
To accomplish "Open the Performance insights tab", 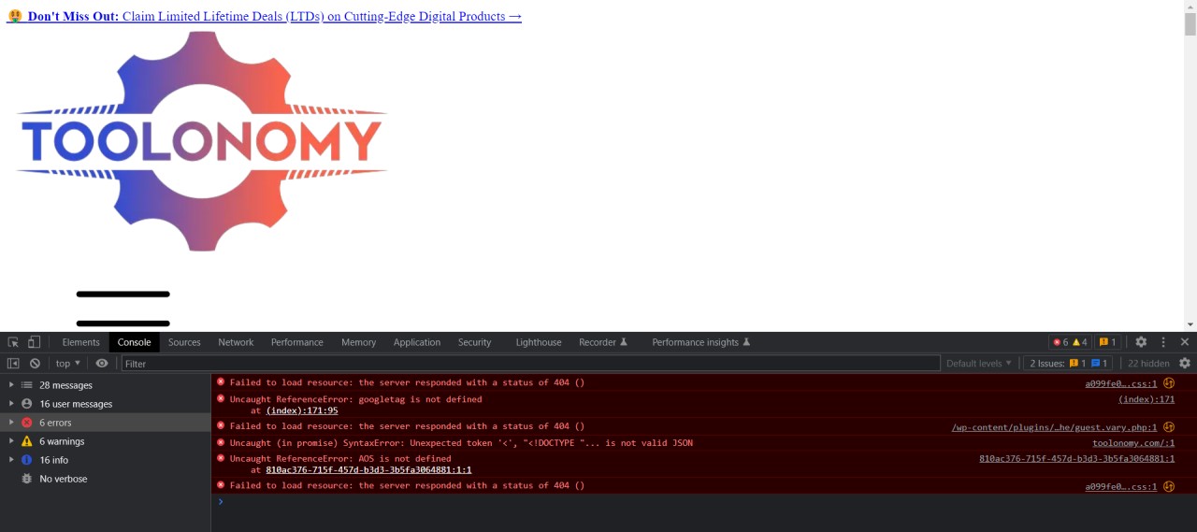I will (701, 342).
